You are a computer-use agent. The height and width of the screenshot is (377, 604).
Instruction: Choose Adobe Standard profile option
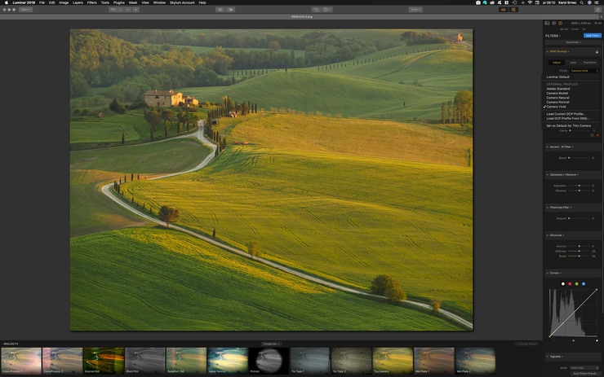(558, 89)
